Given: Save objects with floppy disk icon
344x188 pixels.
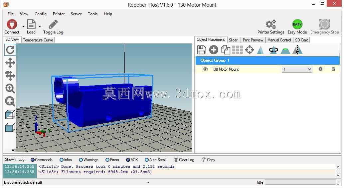Looking at the screenshot, I should coord(201,50).
